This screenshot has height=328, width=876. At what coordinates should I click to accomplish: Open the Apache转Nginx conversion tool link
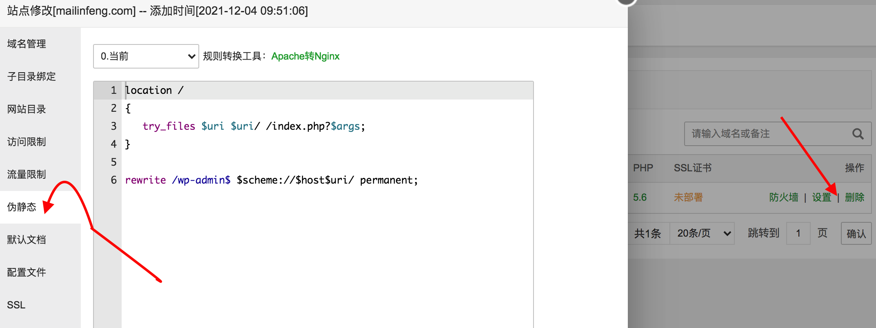305,56
